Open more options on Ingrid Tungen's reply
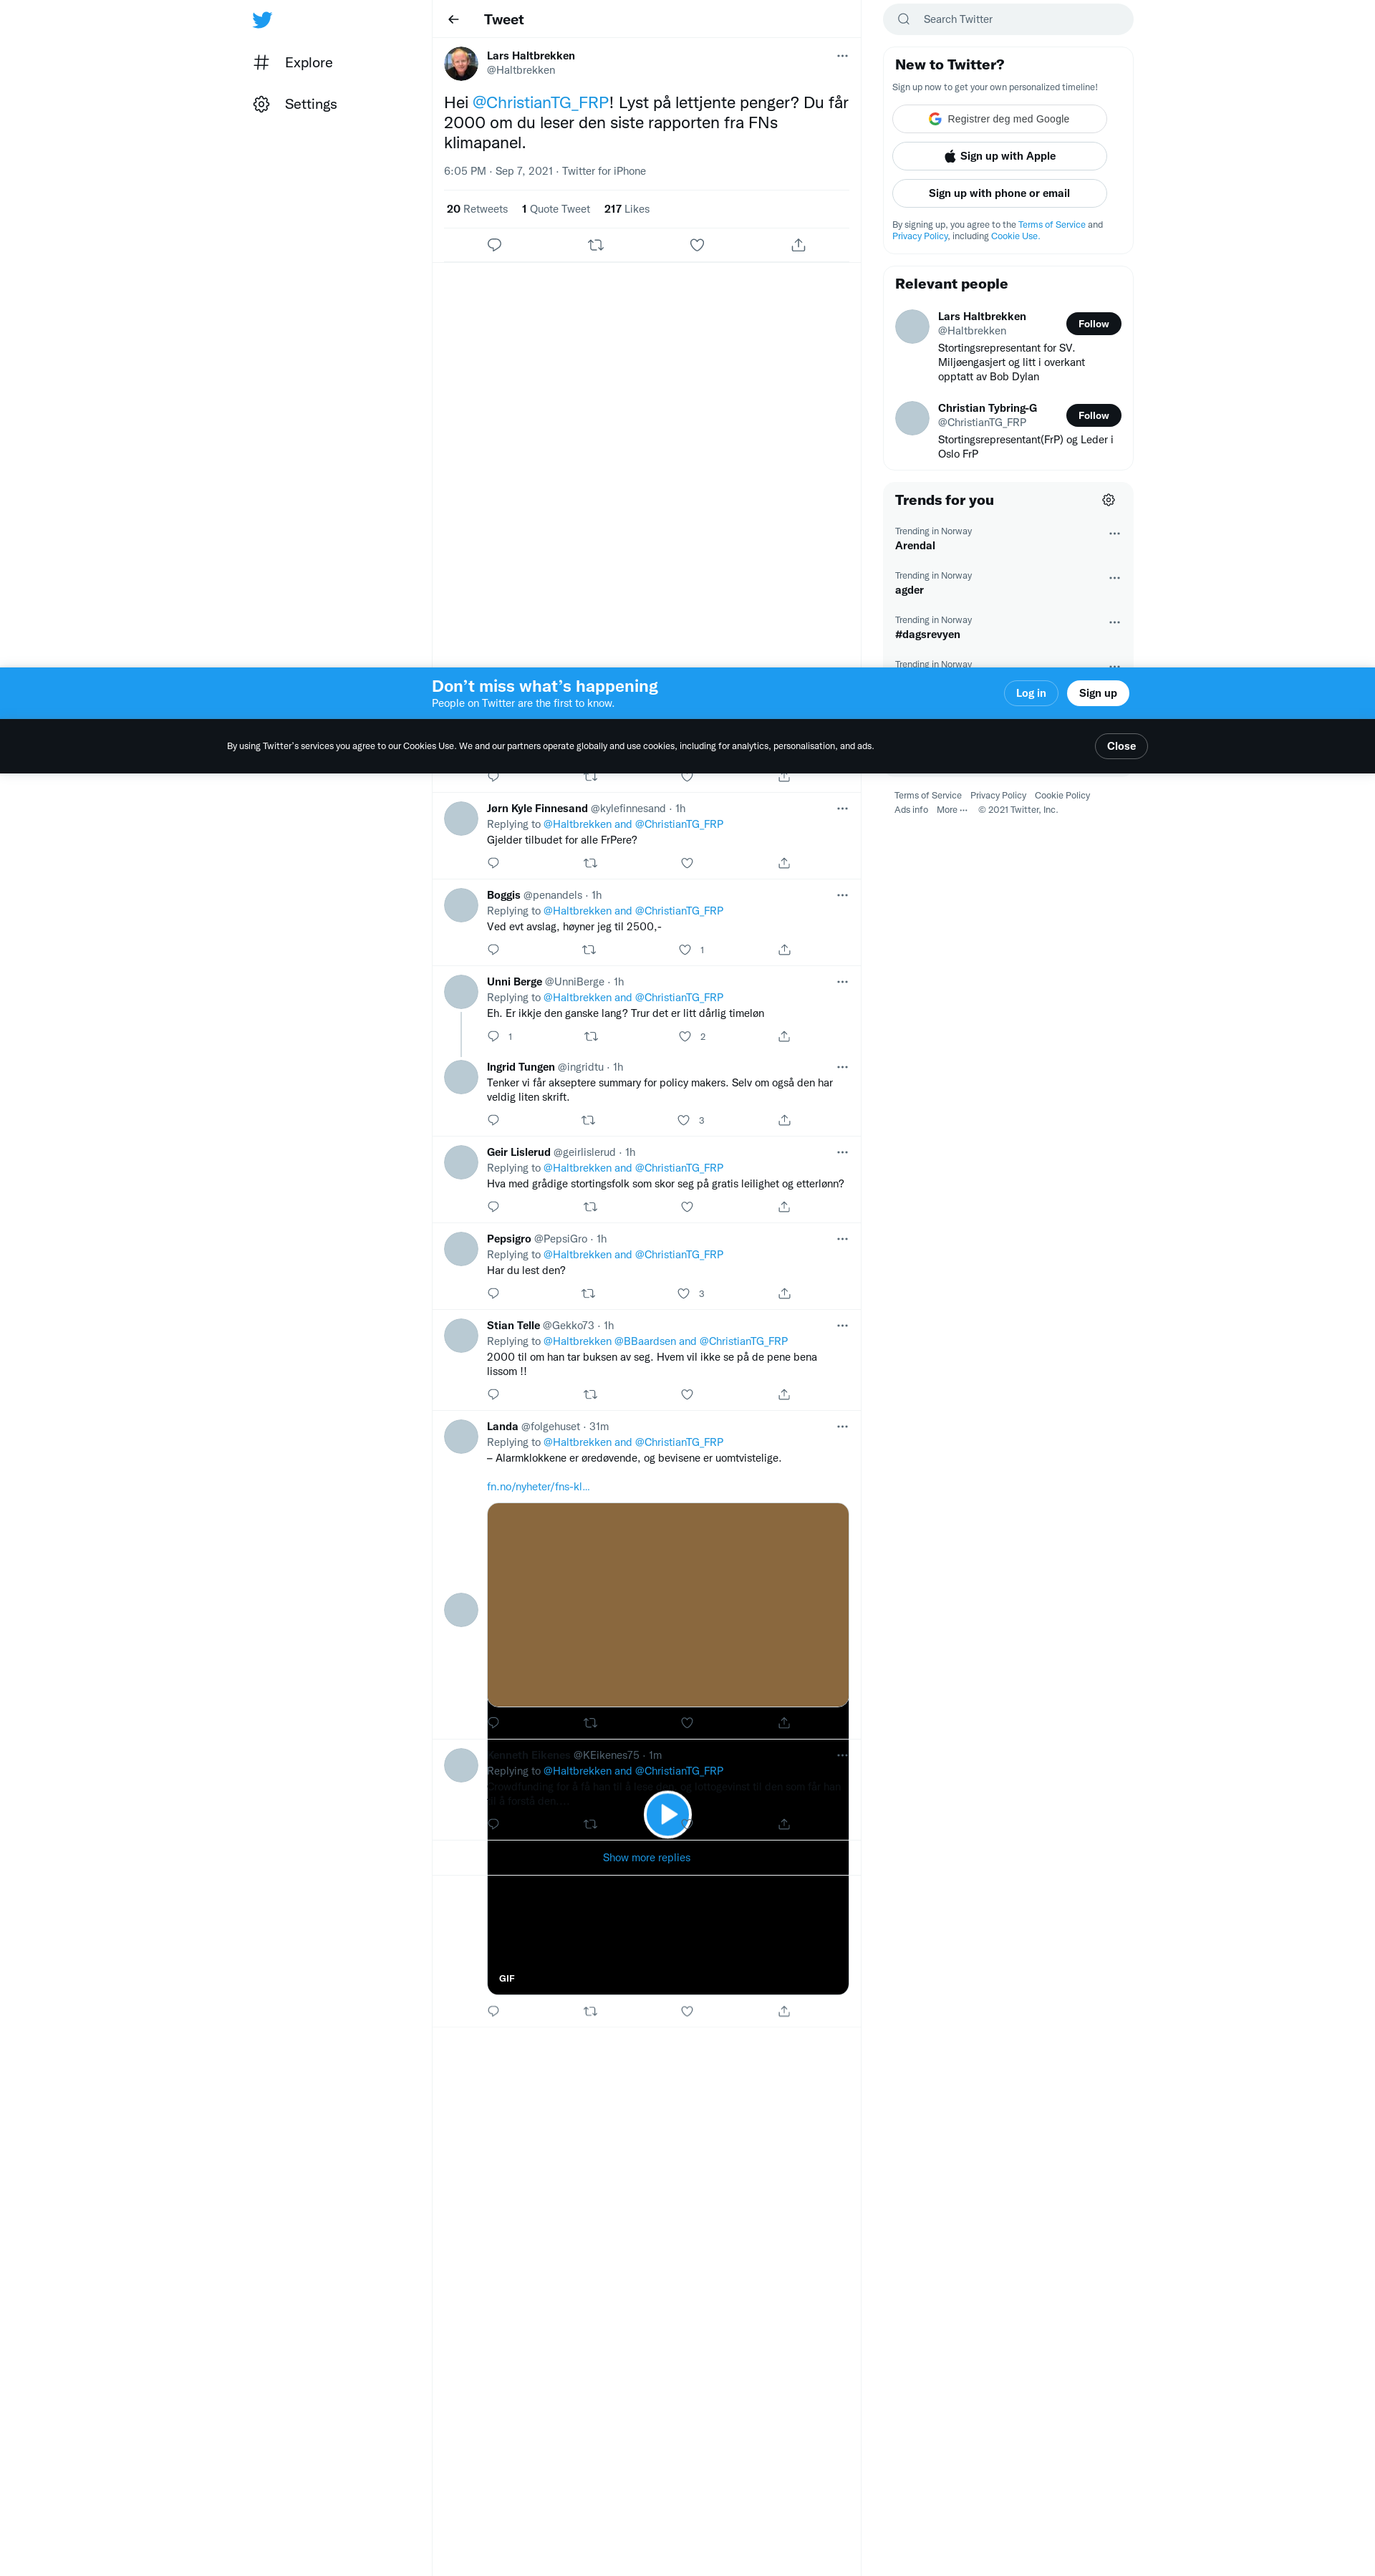1375x2576 pixels. [842, 1067]
